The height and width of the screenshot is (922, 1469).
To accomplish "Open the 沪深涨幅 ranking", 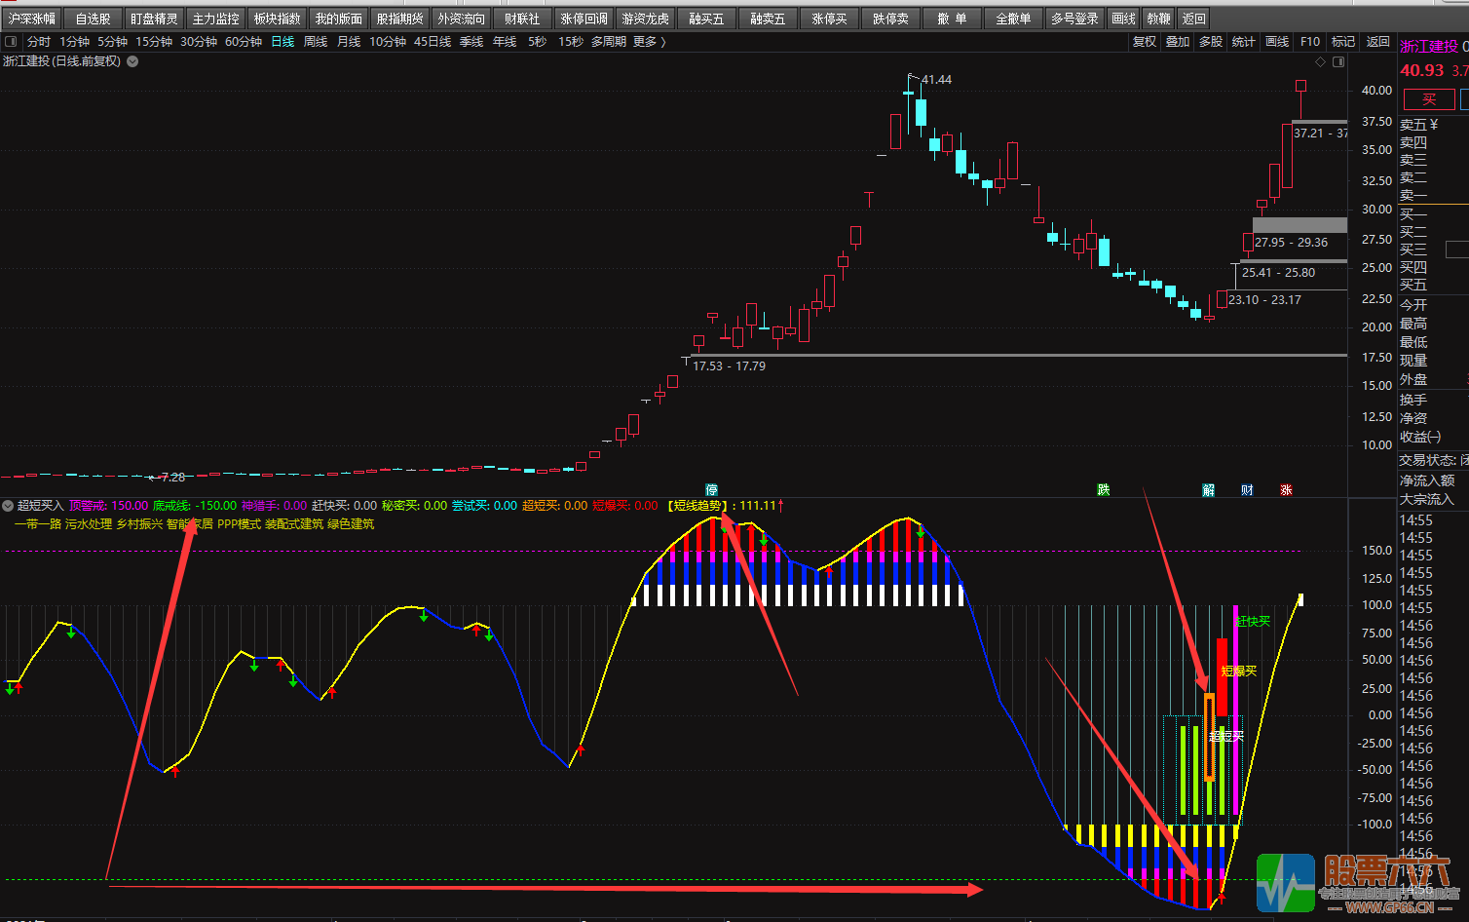I will coord(32,19).
